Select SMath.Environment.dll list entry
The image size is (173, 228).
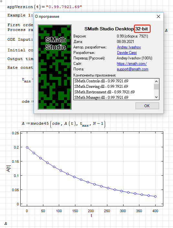coord(104,92)
